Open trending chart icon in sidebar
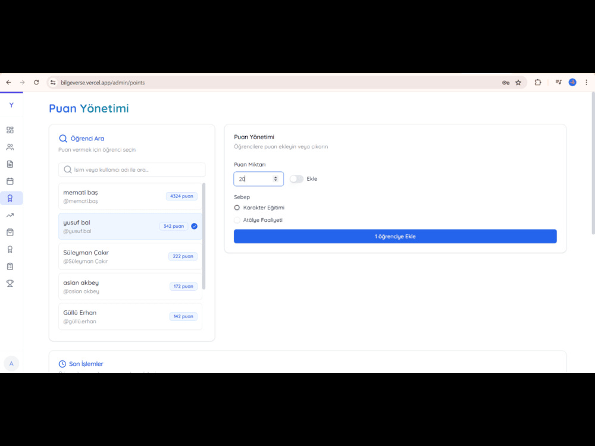 [x=10, y=215]
